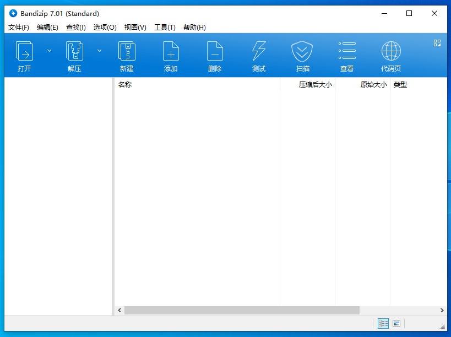
Task: Click the 新建 (New archive) icon
Action: tap(127, 51)
